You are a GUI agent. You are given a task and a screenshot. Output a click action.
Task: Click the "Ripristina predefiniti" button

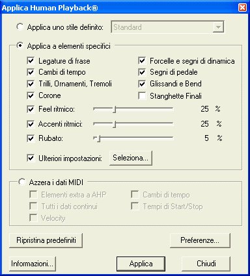point(46,240)
